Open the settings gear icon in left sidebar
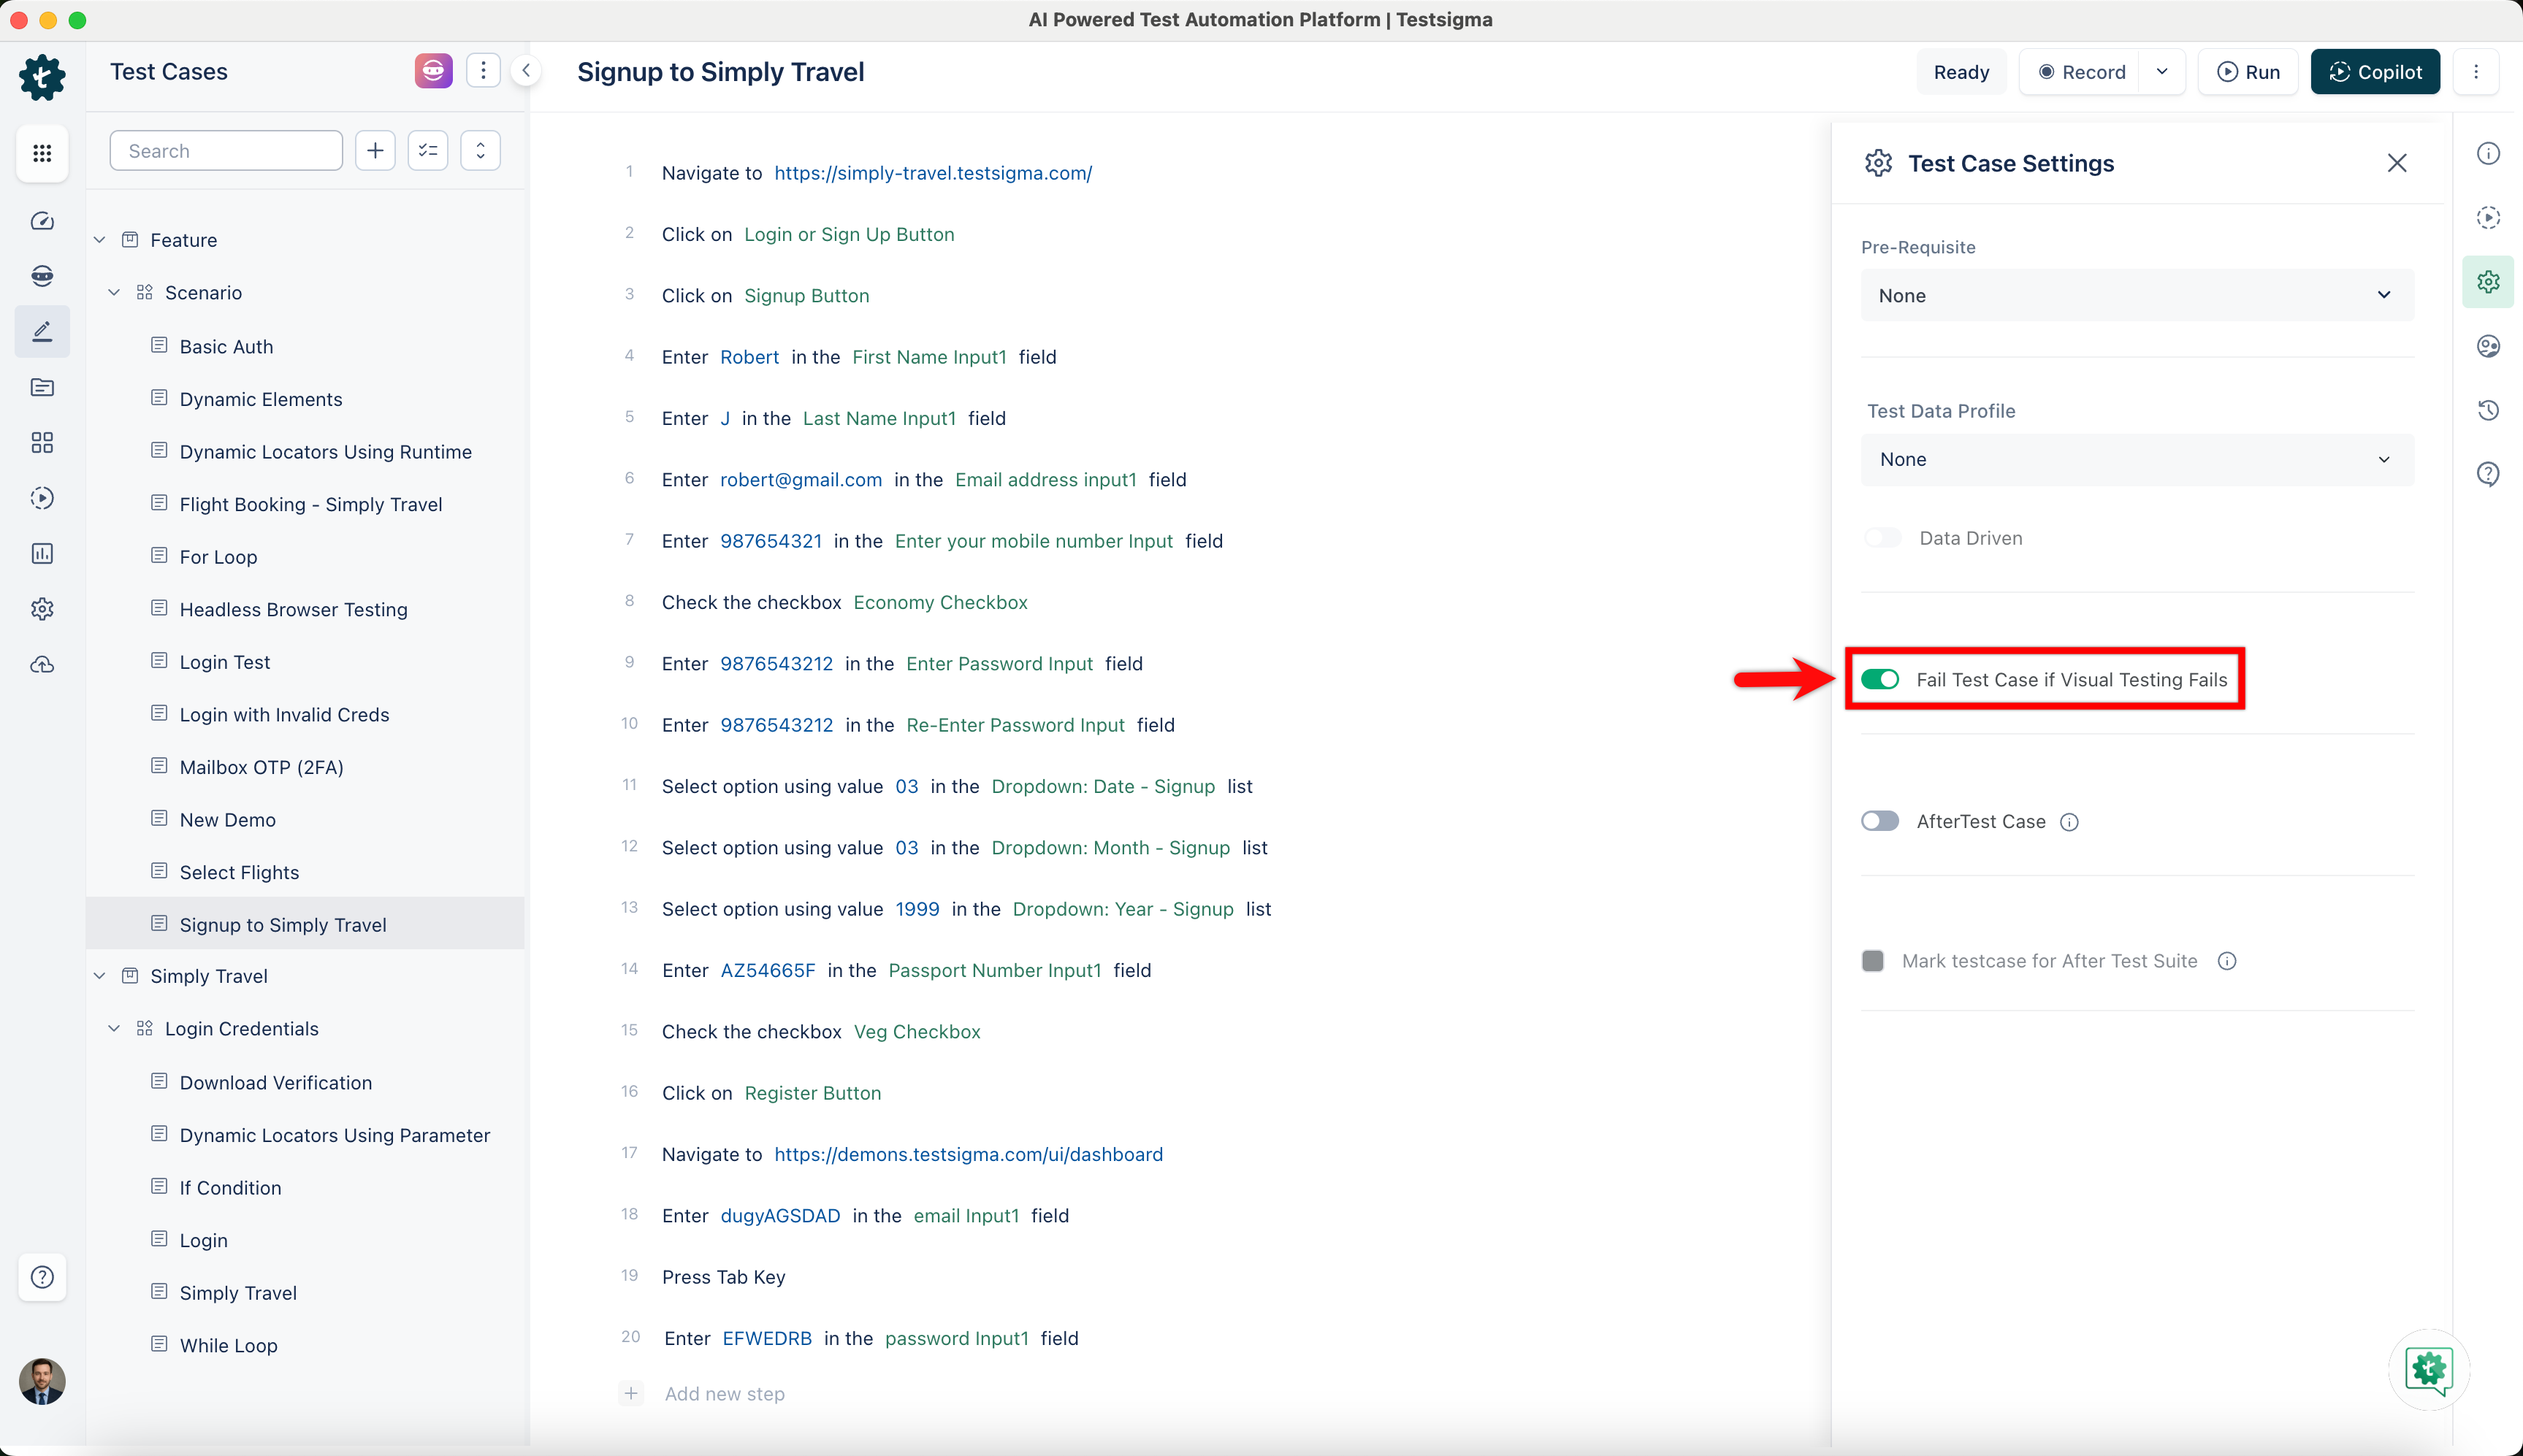The width and height of the screenshot is (2523, 1456). pos(42,609)
